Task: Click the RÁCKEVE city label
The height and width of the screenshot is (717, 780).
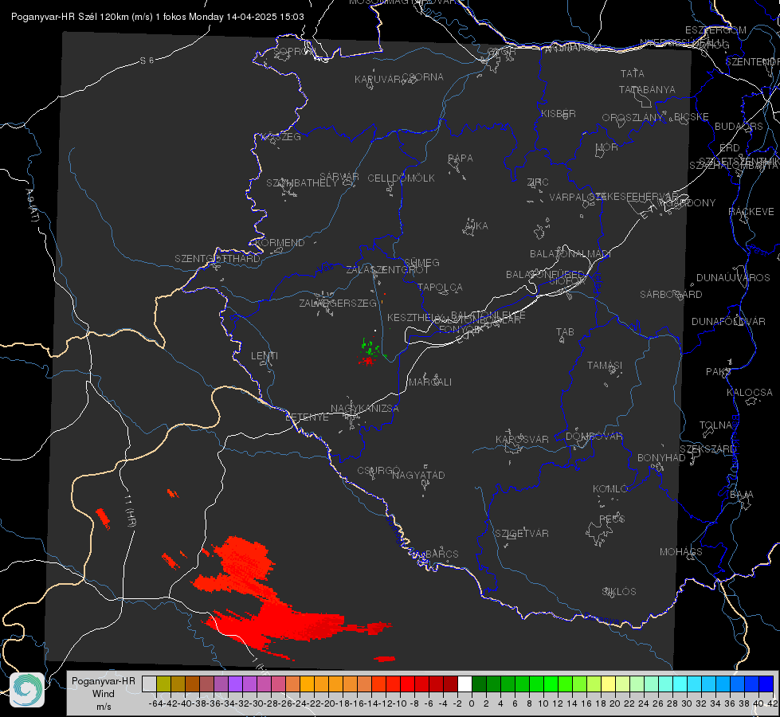Action: click(x=751, y=212)
